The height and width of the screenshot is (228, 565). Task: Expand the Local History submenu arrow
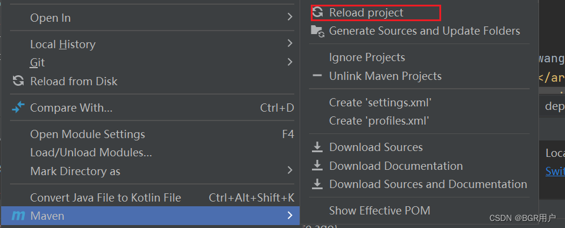290,43
